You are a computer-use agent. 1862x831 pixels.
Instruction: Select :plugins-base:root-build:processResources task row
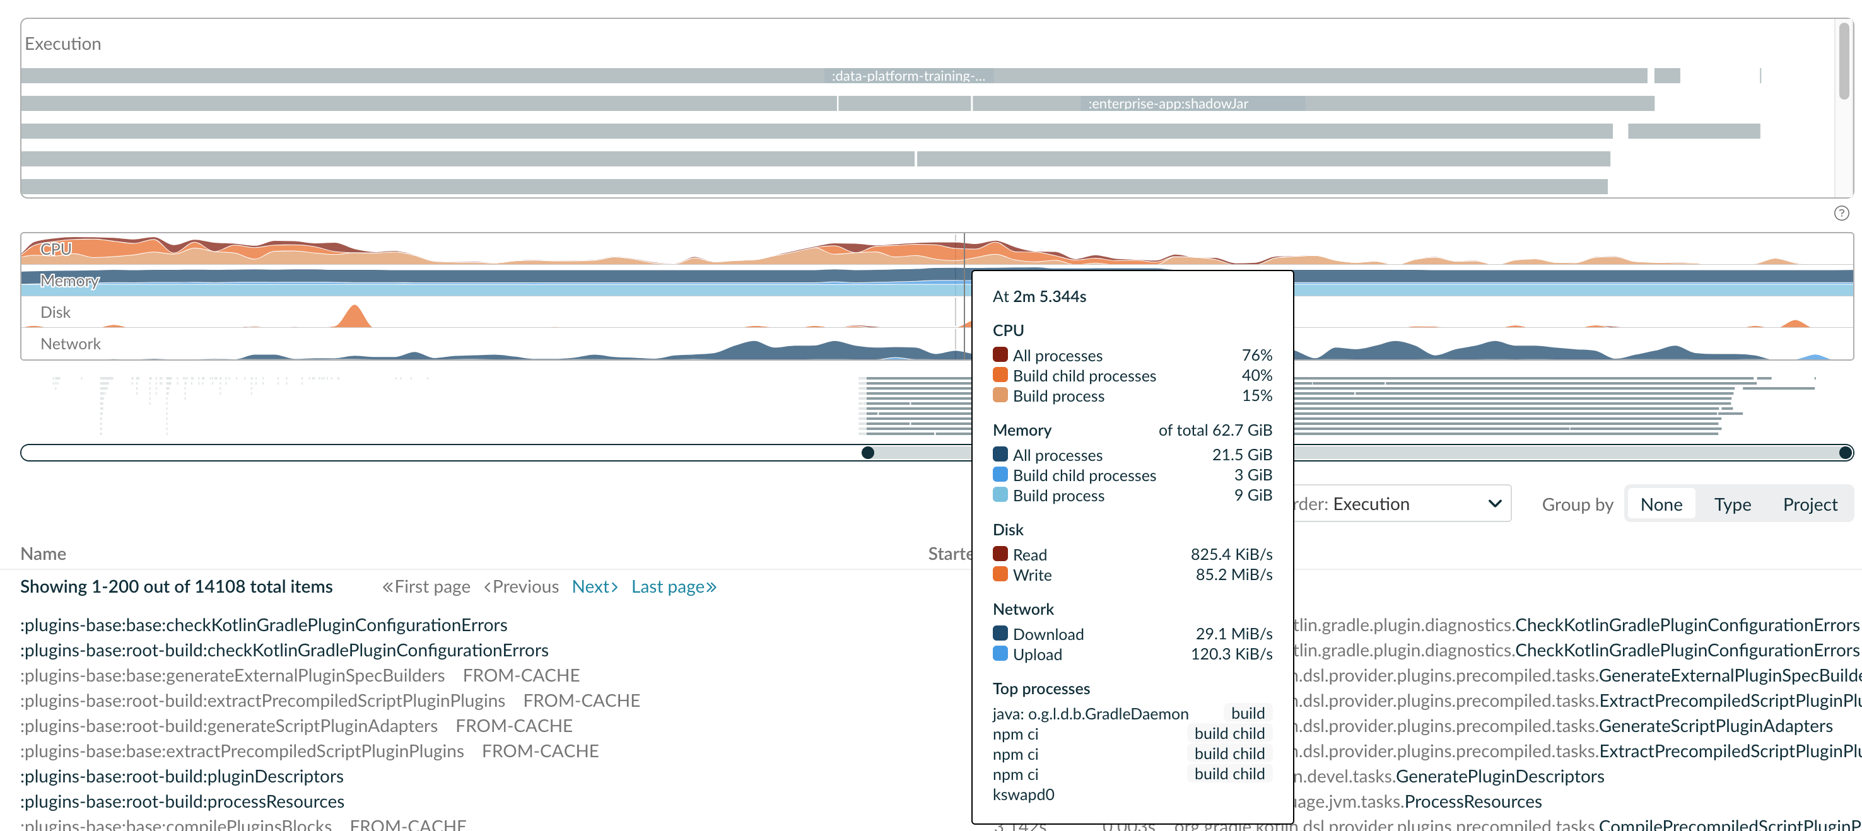(x=182, y=801)
